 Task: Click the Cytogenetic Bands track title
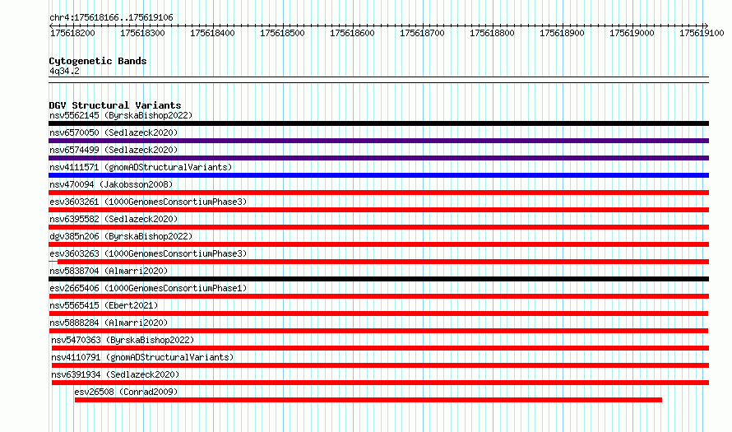pyautogui.click(x=98, y=61)
